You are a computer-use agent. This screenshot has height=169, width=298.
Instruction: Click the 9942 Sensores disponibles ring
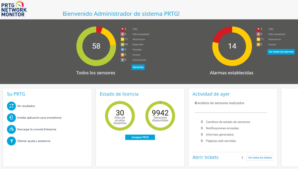point(160,115)
